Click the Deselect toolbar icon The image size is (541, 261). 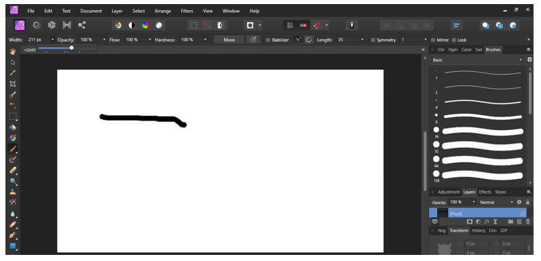pos(207,25)
